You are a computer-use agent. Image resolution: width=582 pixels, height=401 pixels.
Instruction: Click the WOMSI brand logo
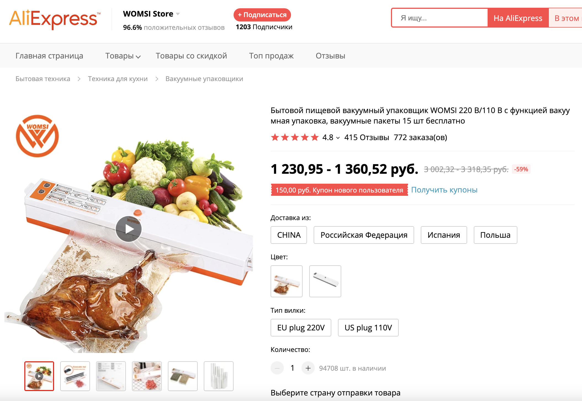point(37,136)
